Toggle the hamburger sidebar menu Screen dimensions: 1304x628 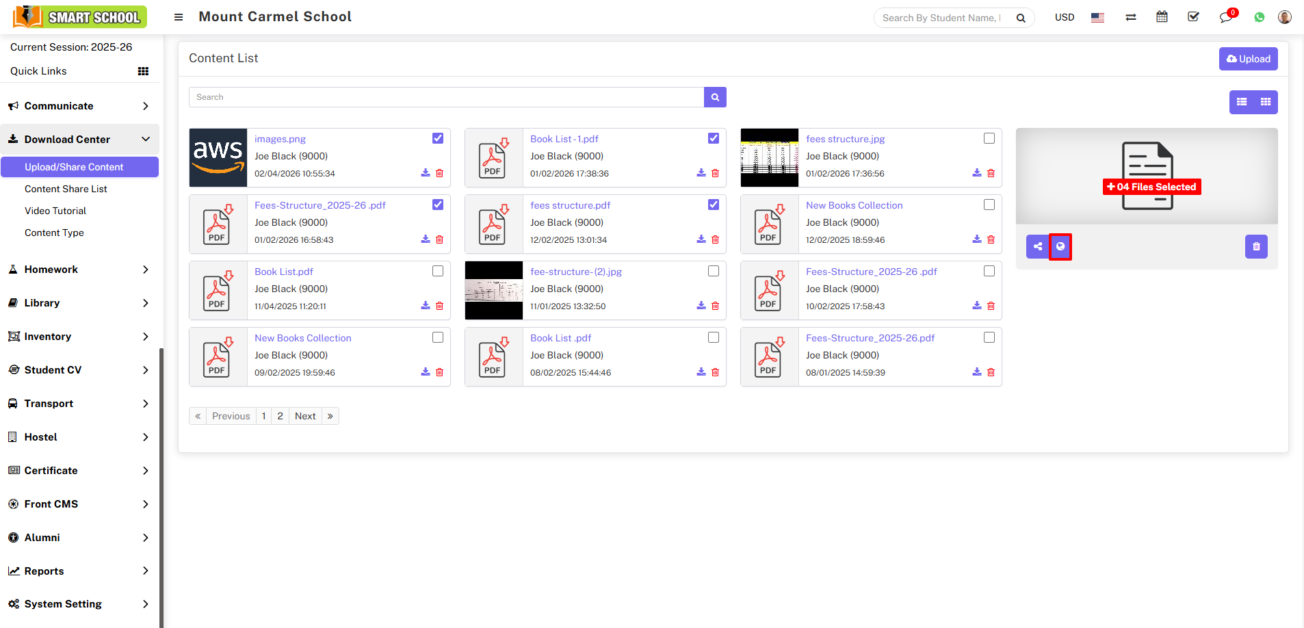(179, 17)
